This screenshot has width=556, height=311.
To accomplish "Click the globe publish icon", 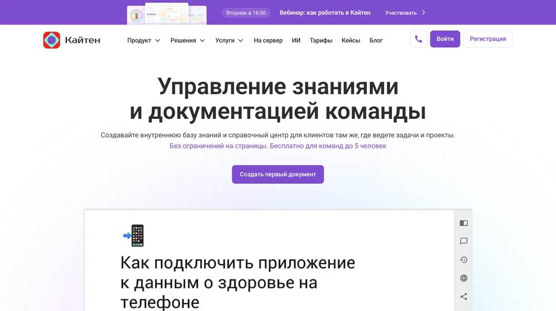I will [464, 278].
